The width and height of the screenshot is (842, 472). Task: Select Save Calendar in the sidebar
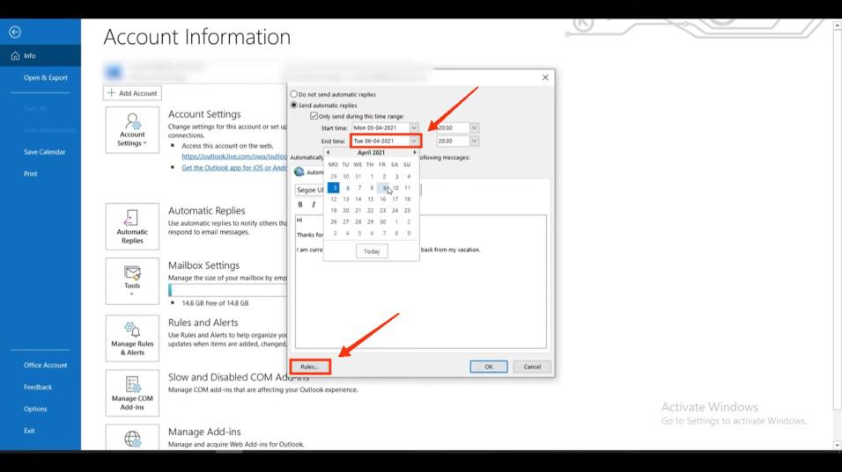point(45,152)
